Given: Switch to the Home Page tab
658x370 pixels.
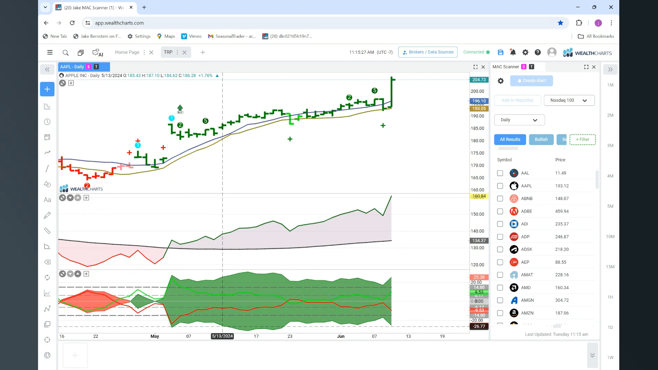Looking at the screenshot, I should [127, 52].
